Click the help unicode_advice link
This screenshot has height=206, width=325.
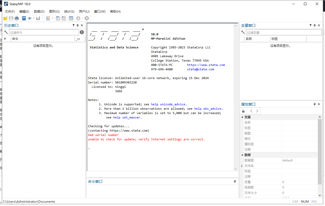point(168,104)
